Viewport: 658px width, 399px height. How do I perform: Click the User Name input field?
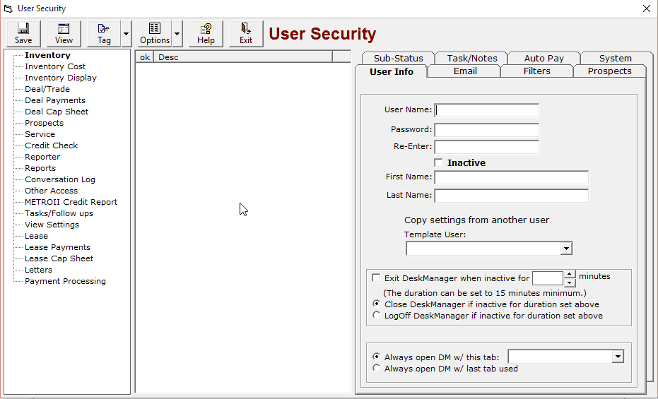point(487,110)
